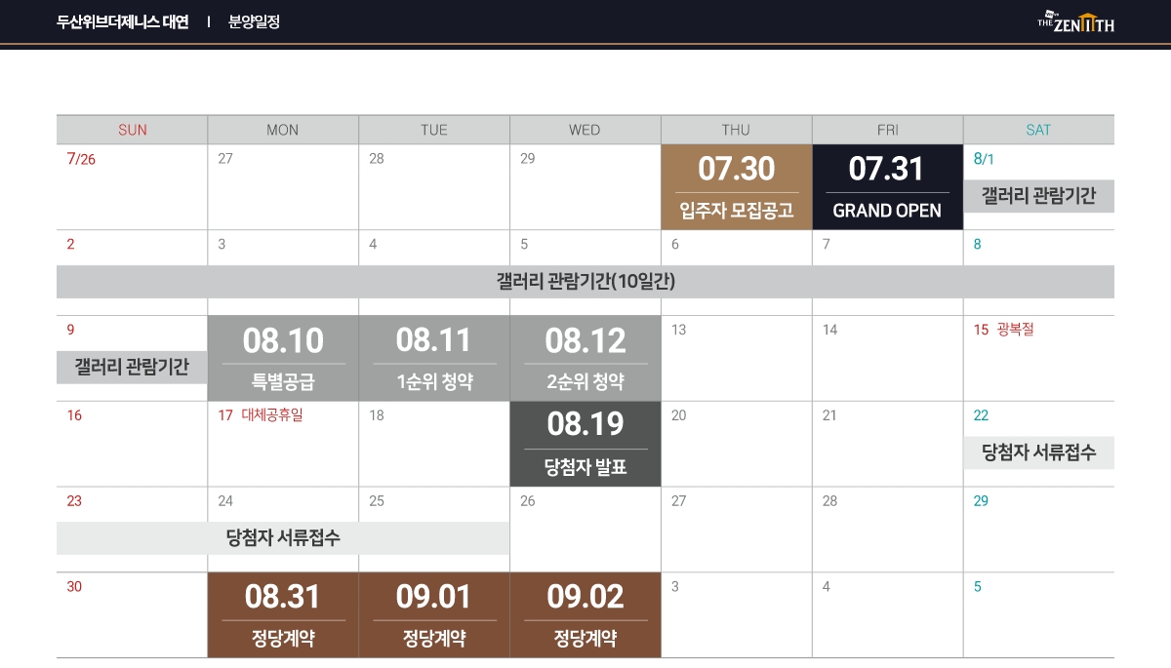Click THE ZENITH logo in header
Viewport: 1171px width, 668px height.
coord(1075,21)
